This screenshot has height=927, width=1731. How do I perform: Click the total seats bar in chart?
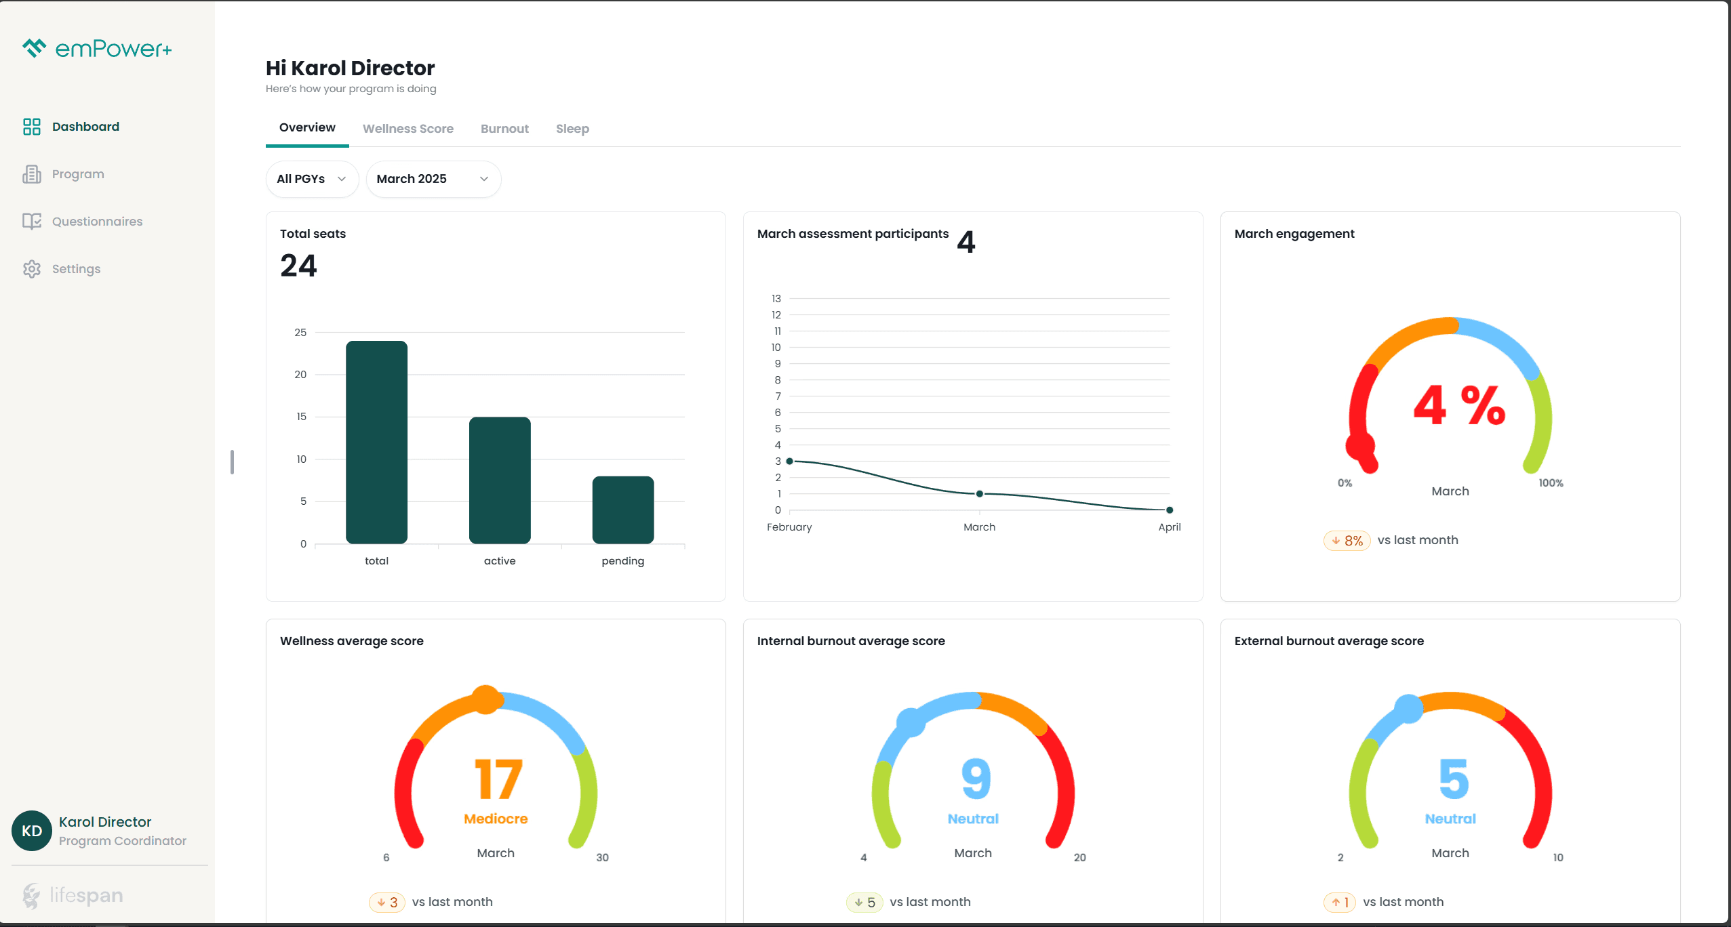point(377,442)
